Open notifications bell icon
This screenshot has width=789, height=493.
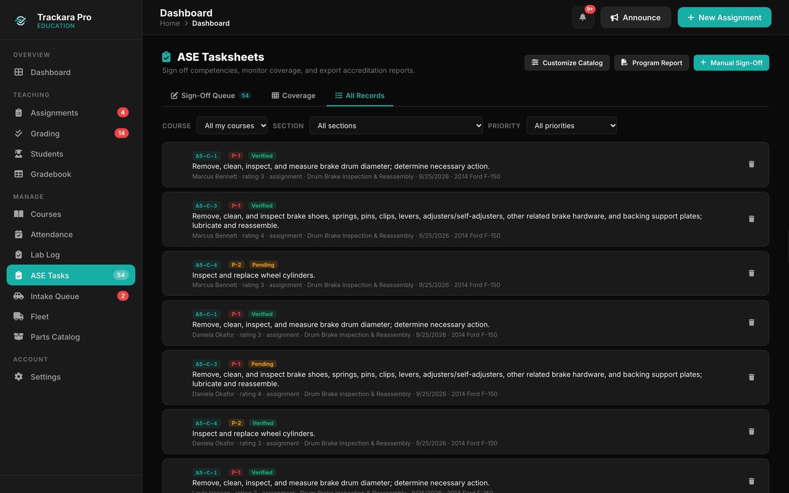click(x=582, y=17)
